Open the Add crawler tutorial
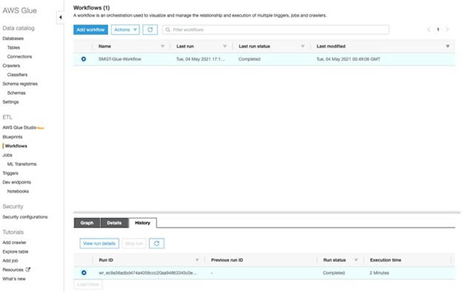462x292 pixels. 14,242
